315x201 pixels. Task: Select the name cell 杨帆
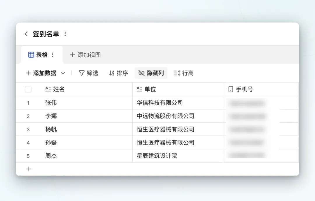coord(86,129)
